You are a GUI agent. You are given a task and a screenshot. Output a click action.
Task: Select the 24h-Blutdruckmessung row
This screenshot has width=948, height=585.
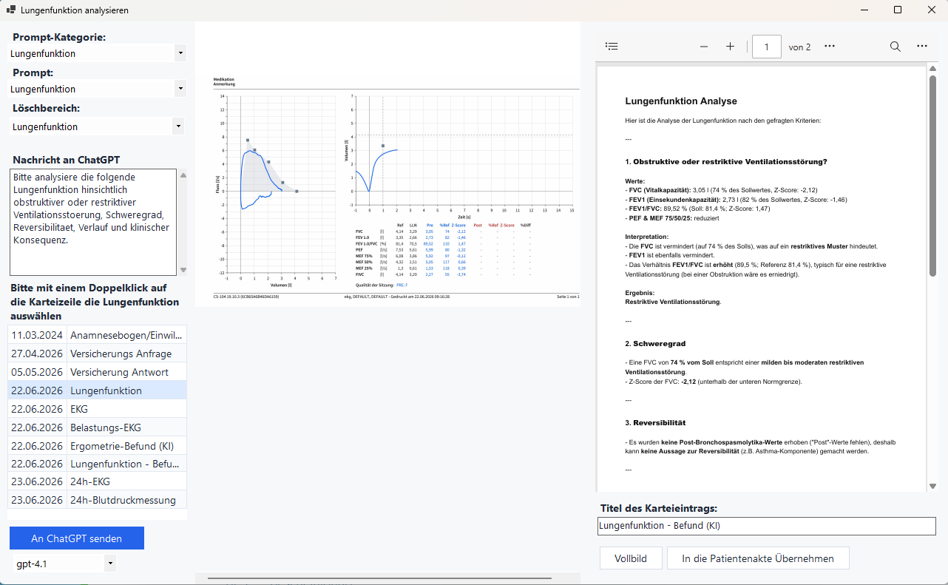97,500
